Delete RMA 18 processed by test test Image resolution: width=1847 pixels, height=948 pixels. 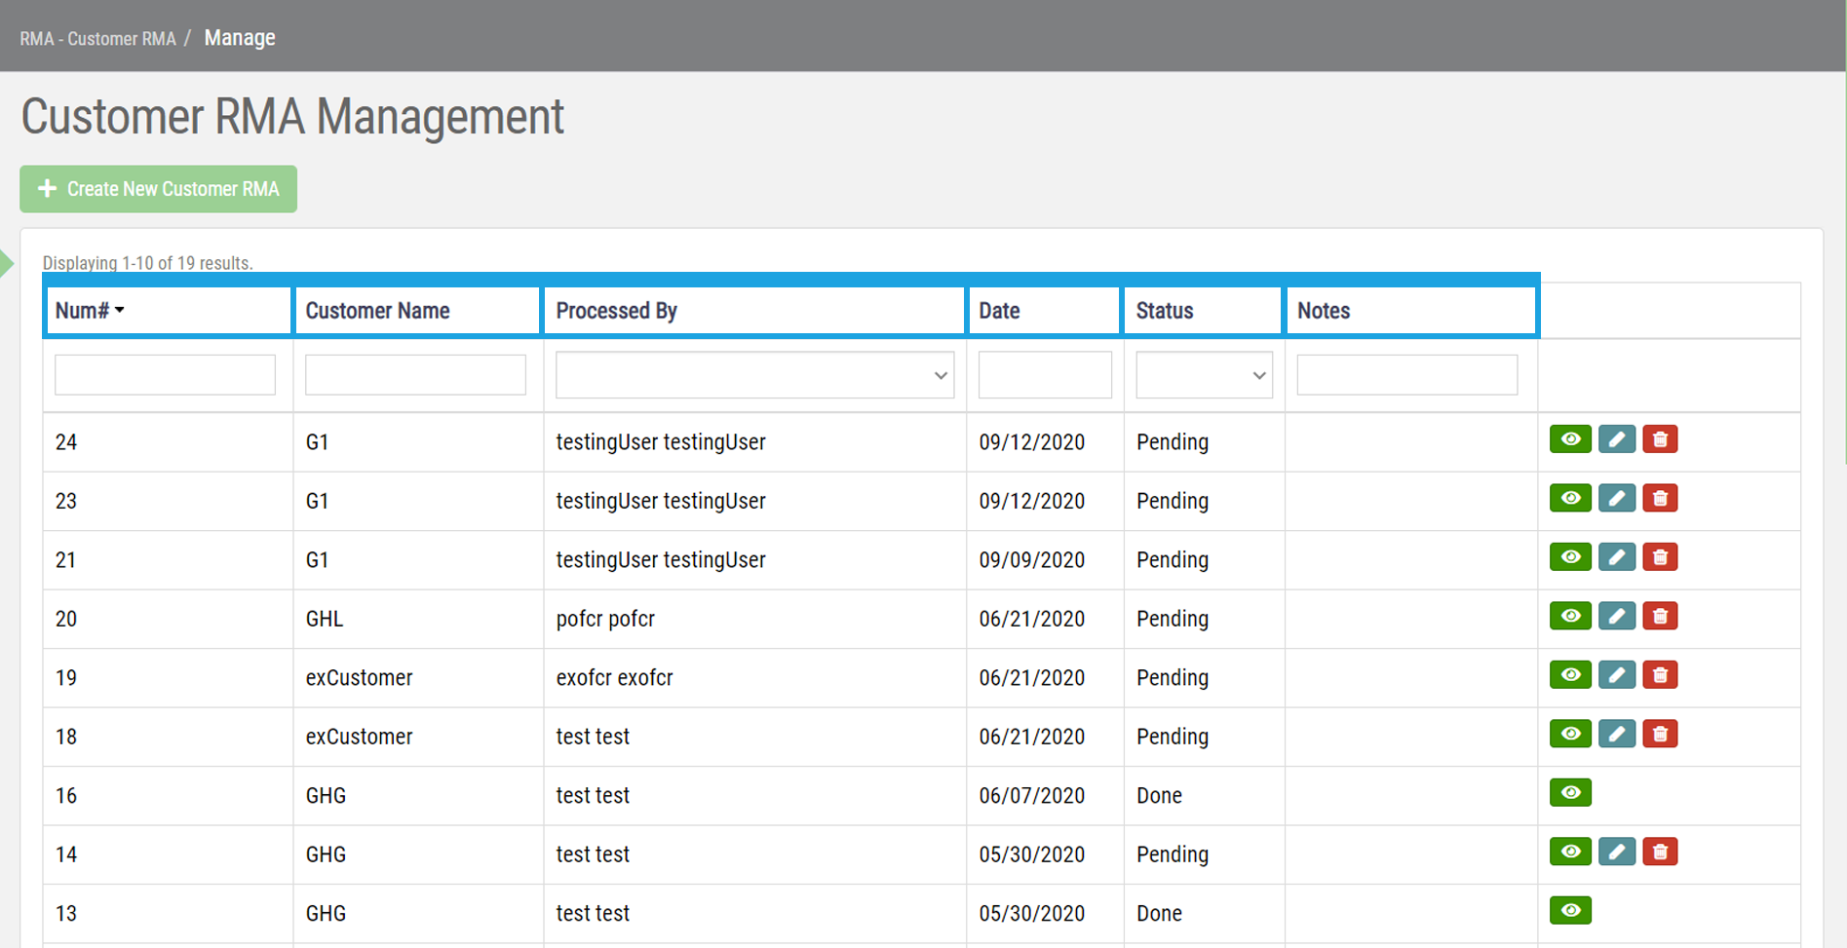pyautogui.click(x=1660, y=734)
